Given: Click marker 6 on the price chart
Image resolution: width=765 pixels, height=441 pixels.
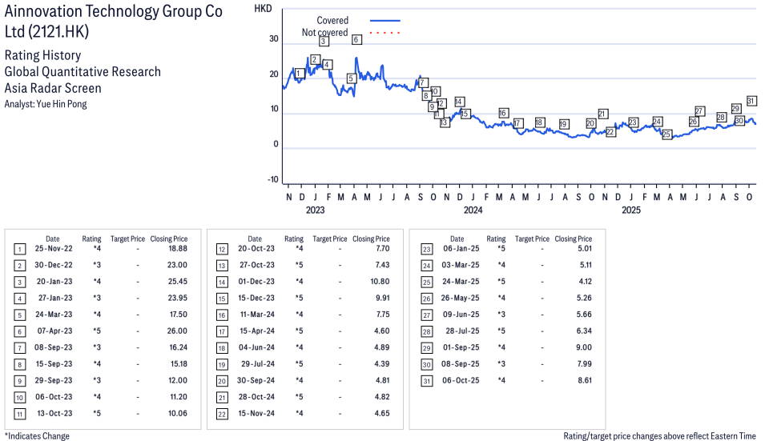Looking at the screenshot, I should tap(356, 39).
